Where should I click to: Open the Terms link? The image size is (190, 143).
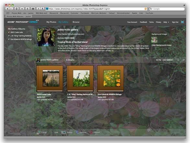click(x=151, y=22)
